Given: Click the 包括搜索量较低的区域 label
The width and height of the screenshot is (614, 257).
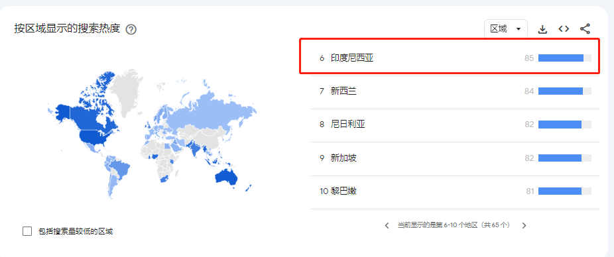Looking at the screenshot, I should 76,232.
